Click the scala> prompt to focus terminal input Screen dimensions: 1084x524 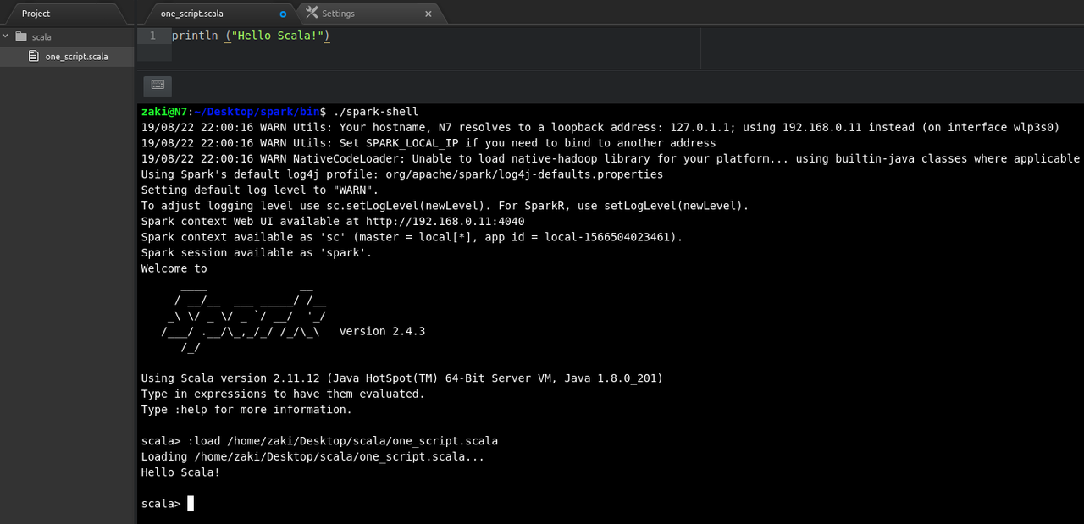click(x=160, y=503)
